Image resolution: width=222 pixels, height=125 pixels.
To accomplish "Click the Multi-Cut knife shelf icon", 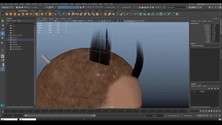I will 127,14.
